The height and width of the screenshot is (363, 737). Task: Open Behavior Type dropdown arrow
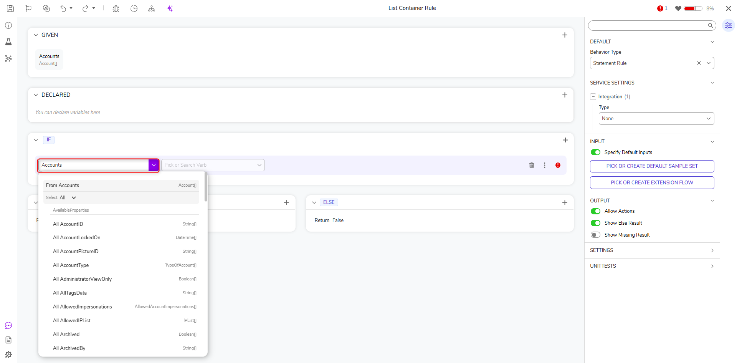(709, 63)
